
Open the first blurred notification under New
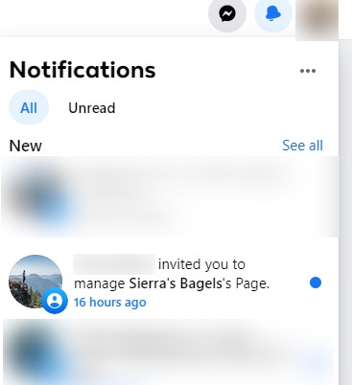(x=170, y=196)
